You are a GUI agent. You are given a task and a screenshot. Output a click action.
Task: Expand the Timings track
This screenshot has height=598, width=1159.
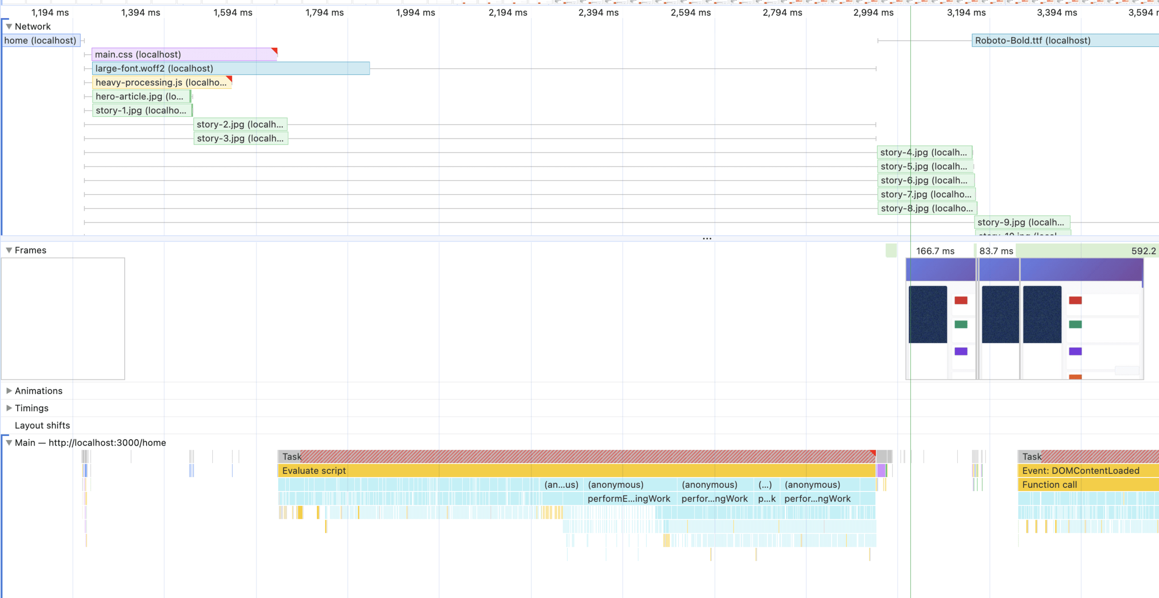click(9, 408)
